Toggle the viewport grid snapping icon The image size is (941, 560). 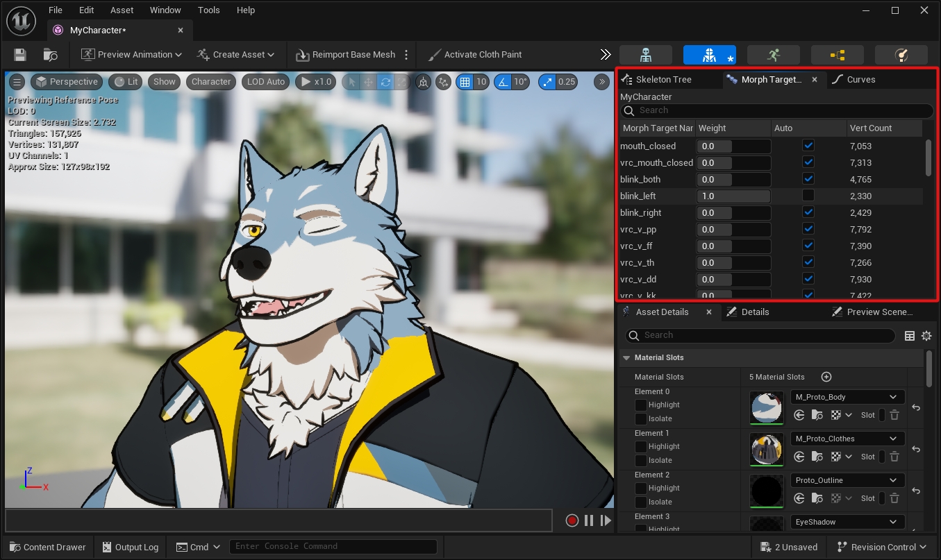[x=465, y=82]
